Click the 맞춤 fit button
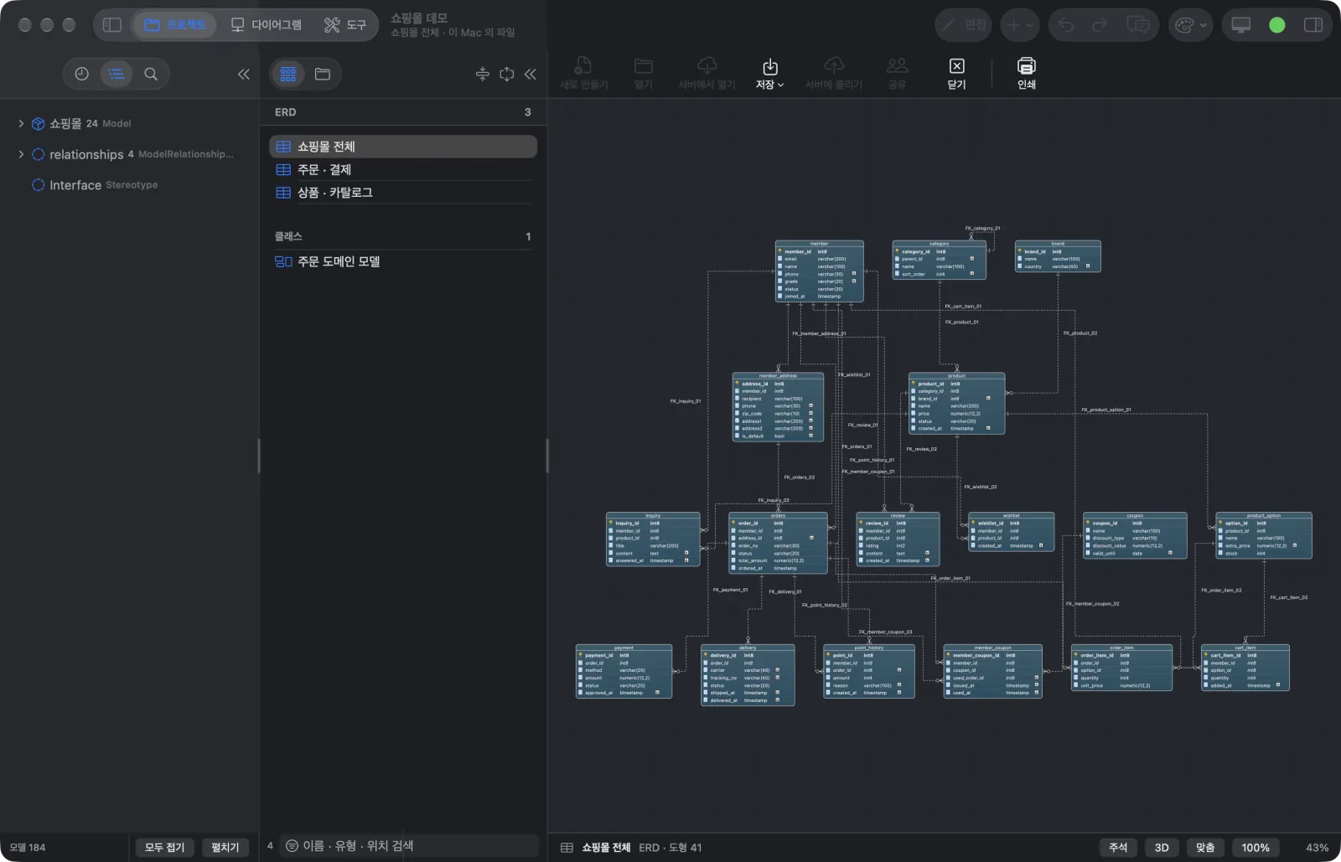The width and height of the screenshot is (1341, 862). click(1205, 847)
